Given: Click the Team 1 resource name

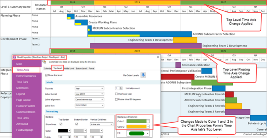Looking at the screenshot, I should coord(36,38).
